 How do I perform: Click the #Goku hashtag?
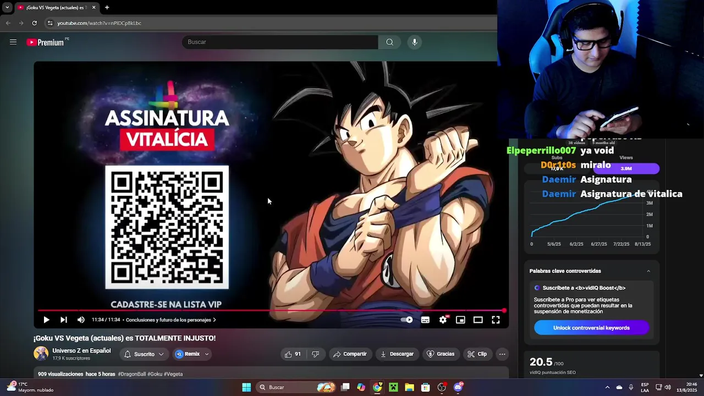[x=155, y=374]
